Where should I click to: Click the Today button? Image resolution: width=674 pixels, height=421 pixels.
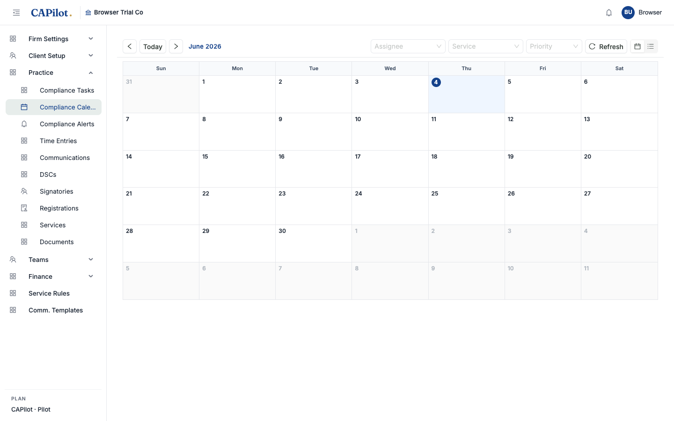click(x=153, y=46)
